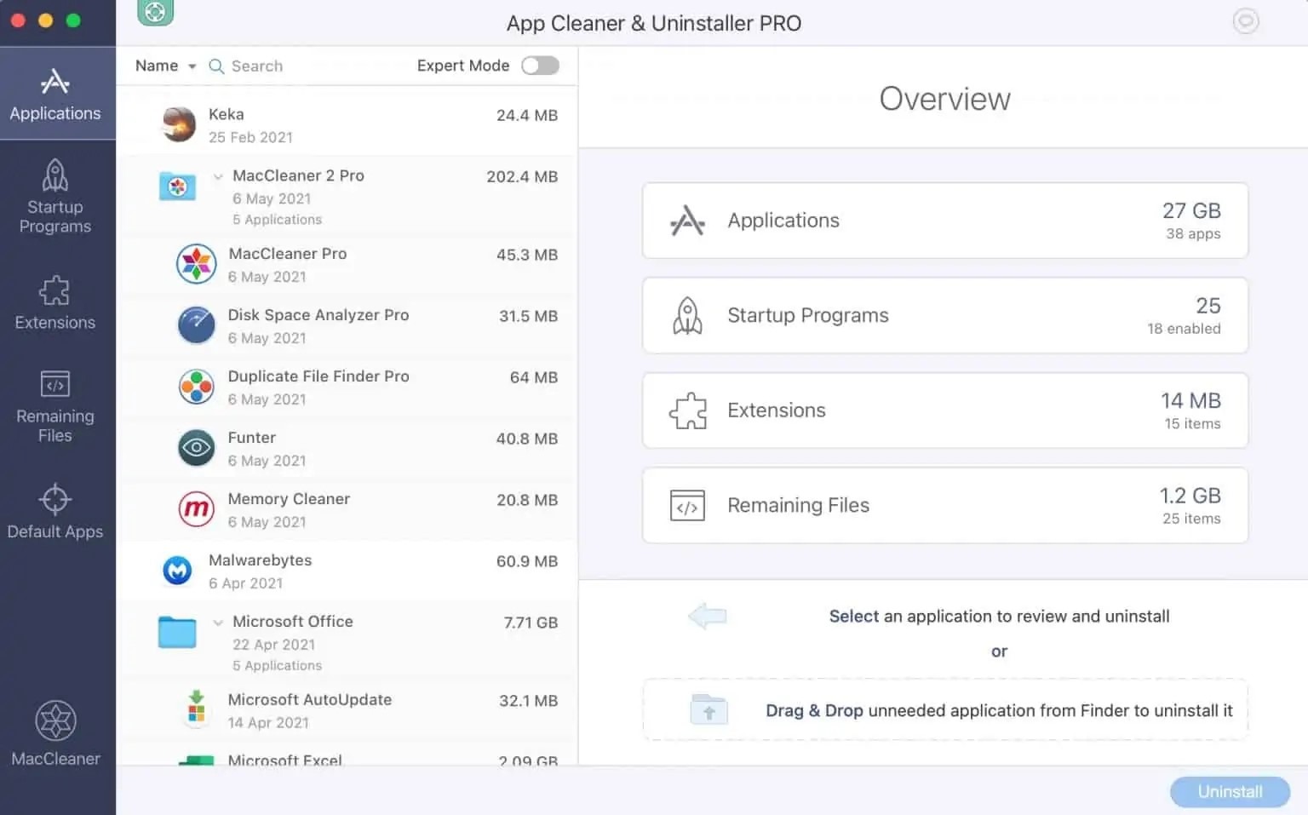Click the 27 GB Applications total
The image size is (1308, 815).
tap(1191, 210)
